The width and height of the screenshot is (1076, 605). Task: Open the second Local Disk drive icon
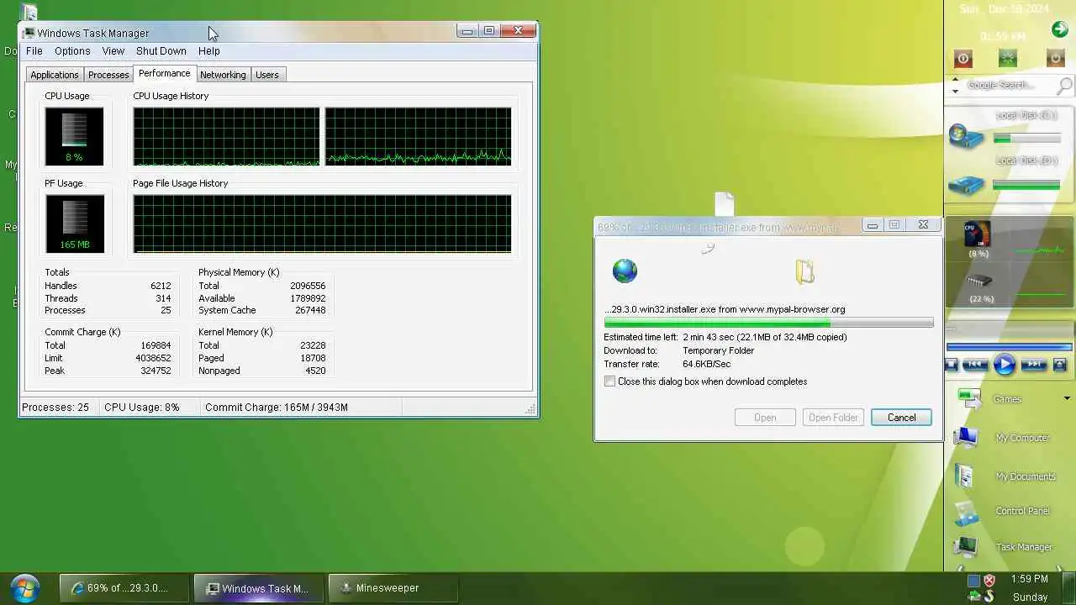(967, 183)
